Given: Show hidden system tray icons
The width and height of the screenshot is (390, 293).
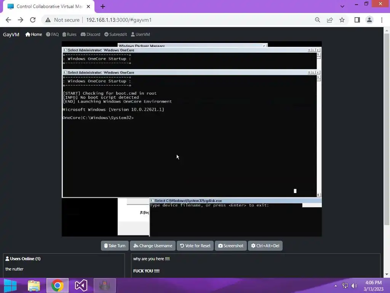Looking at the screenshot, I should [x=336, y=286].
